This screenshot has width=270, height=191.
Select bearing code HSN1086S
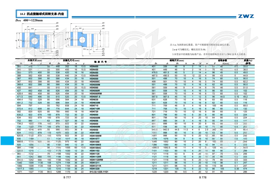pos(95,145)
